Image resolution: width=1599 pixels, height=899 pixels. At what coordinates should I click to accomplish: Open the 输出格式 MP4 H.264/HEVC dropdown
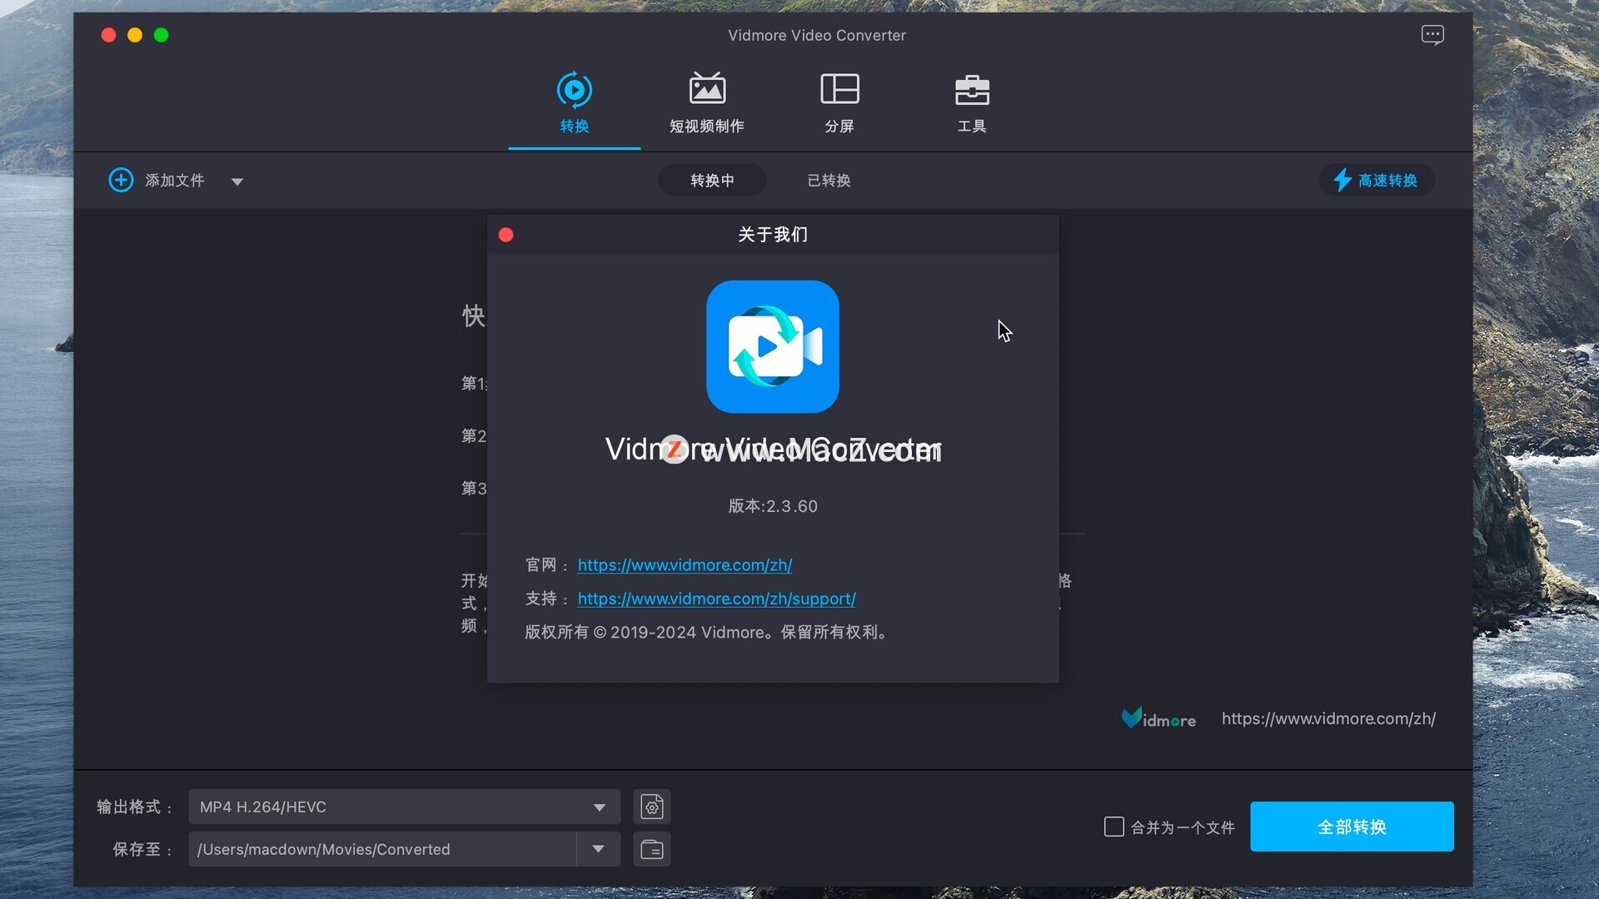point(404,807)
